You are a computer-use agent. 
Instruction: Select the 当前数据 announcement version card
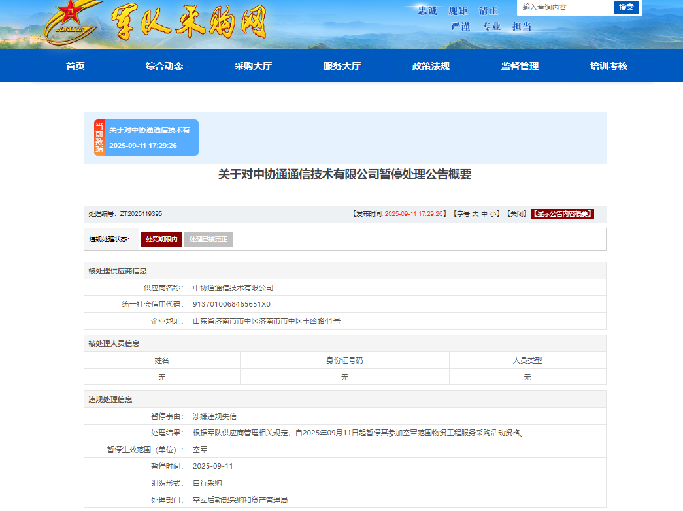(146, 138)
